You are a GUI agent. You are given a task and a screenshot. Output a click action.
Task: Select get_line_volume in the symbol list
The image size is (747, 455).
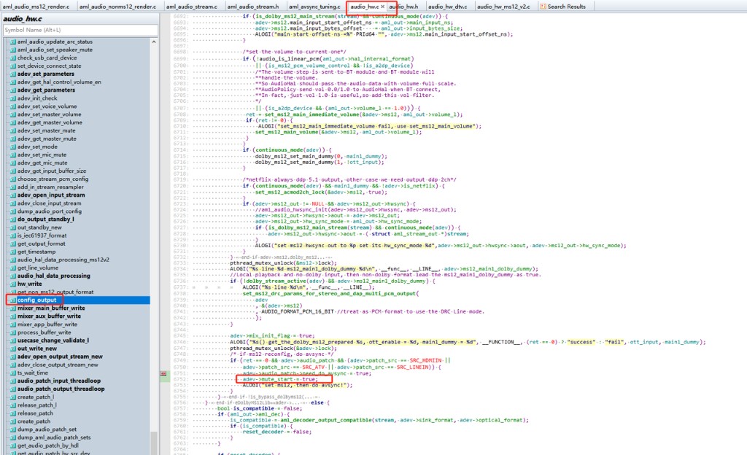click(38, 268)
